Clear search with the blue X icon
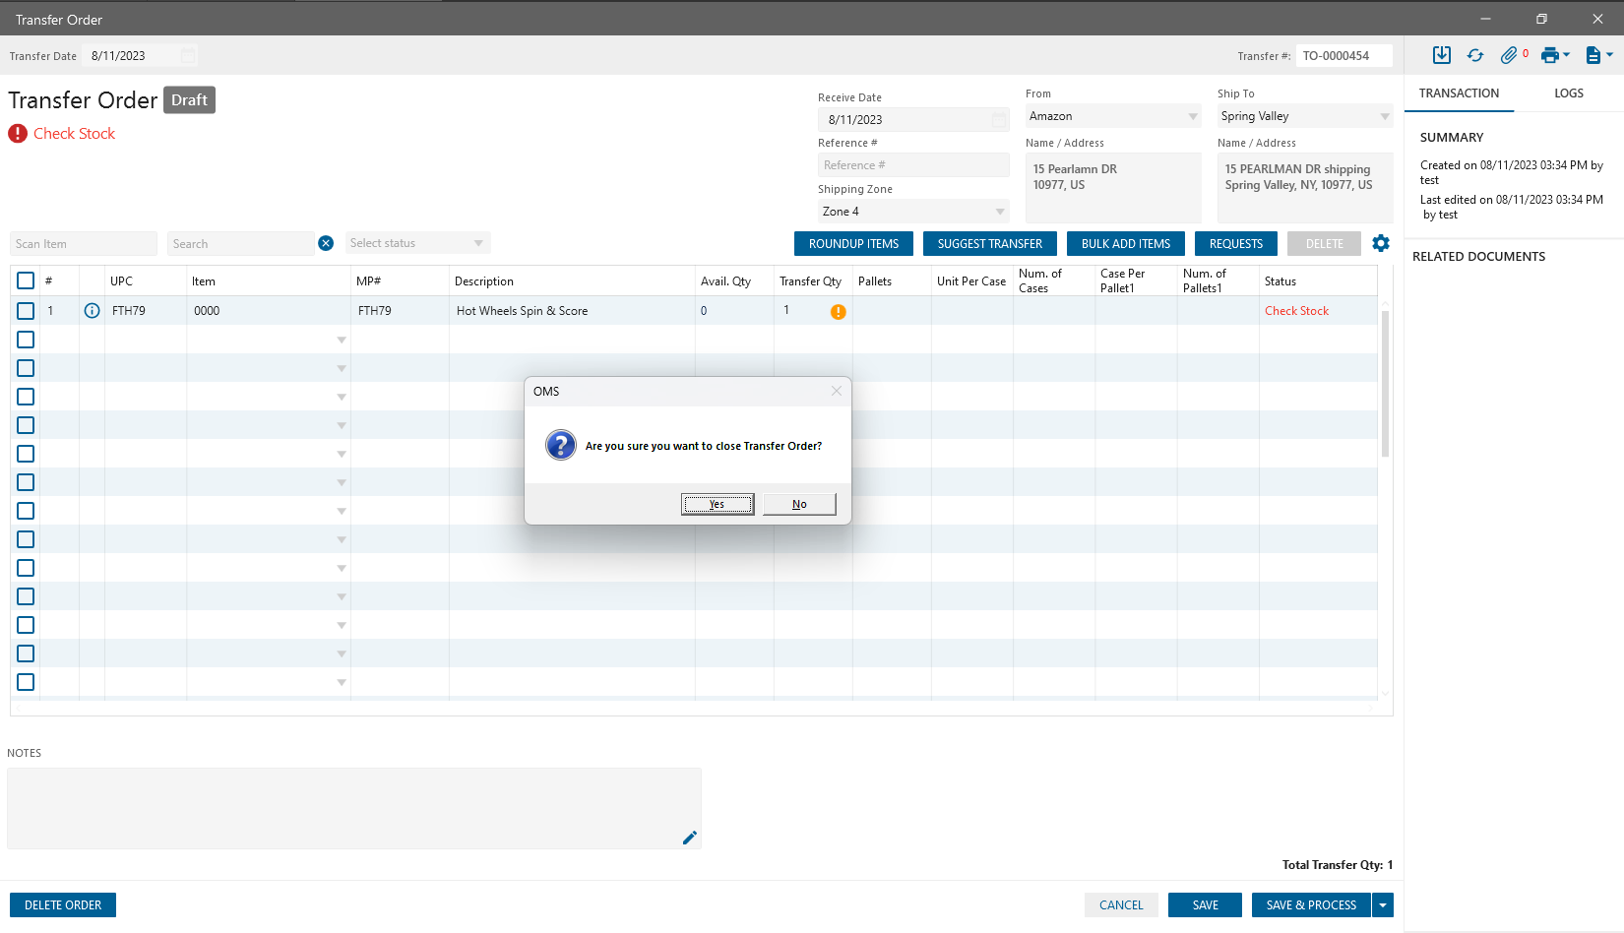Screen dimensions: 1624x933 click(326, 243)
